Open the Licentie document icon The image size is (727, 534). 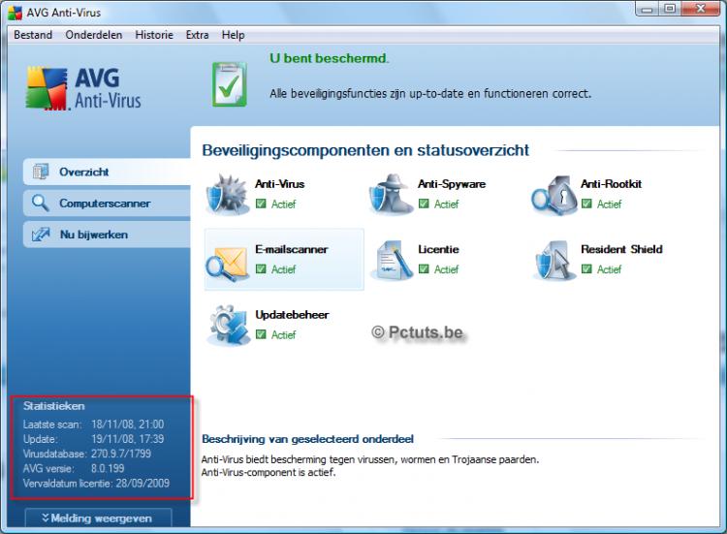(x=392, y=260)
